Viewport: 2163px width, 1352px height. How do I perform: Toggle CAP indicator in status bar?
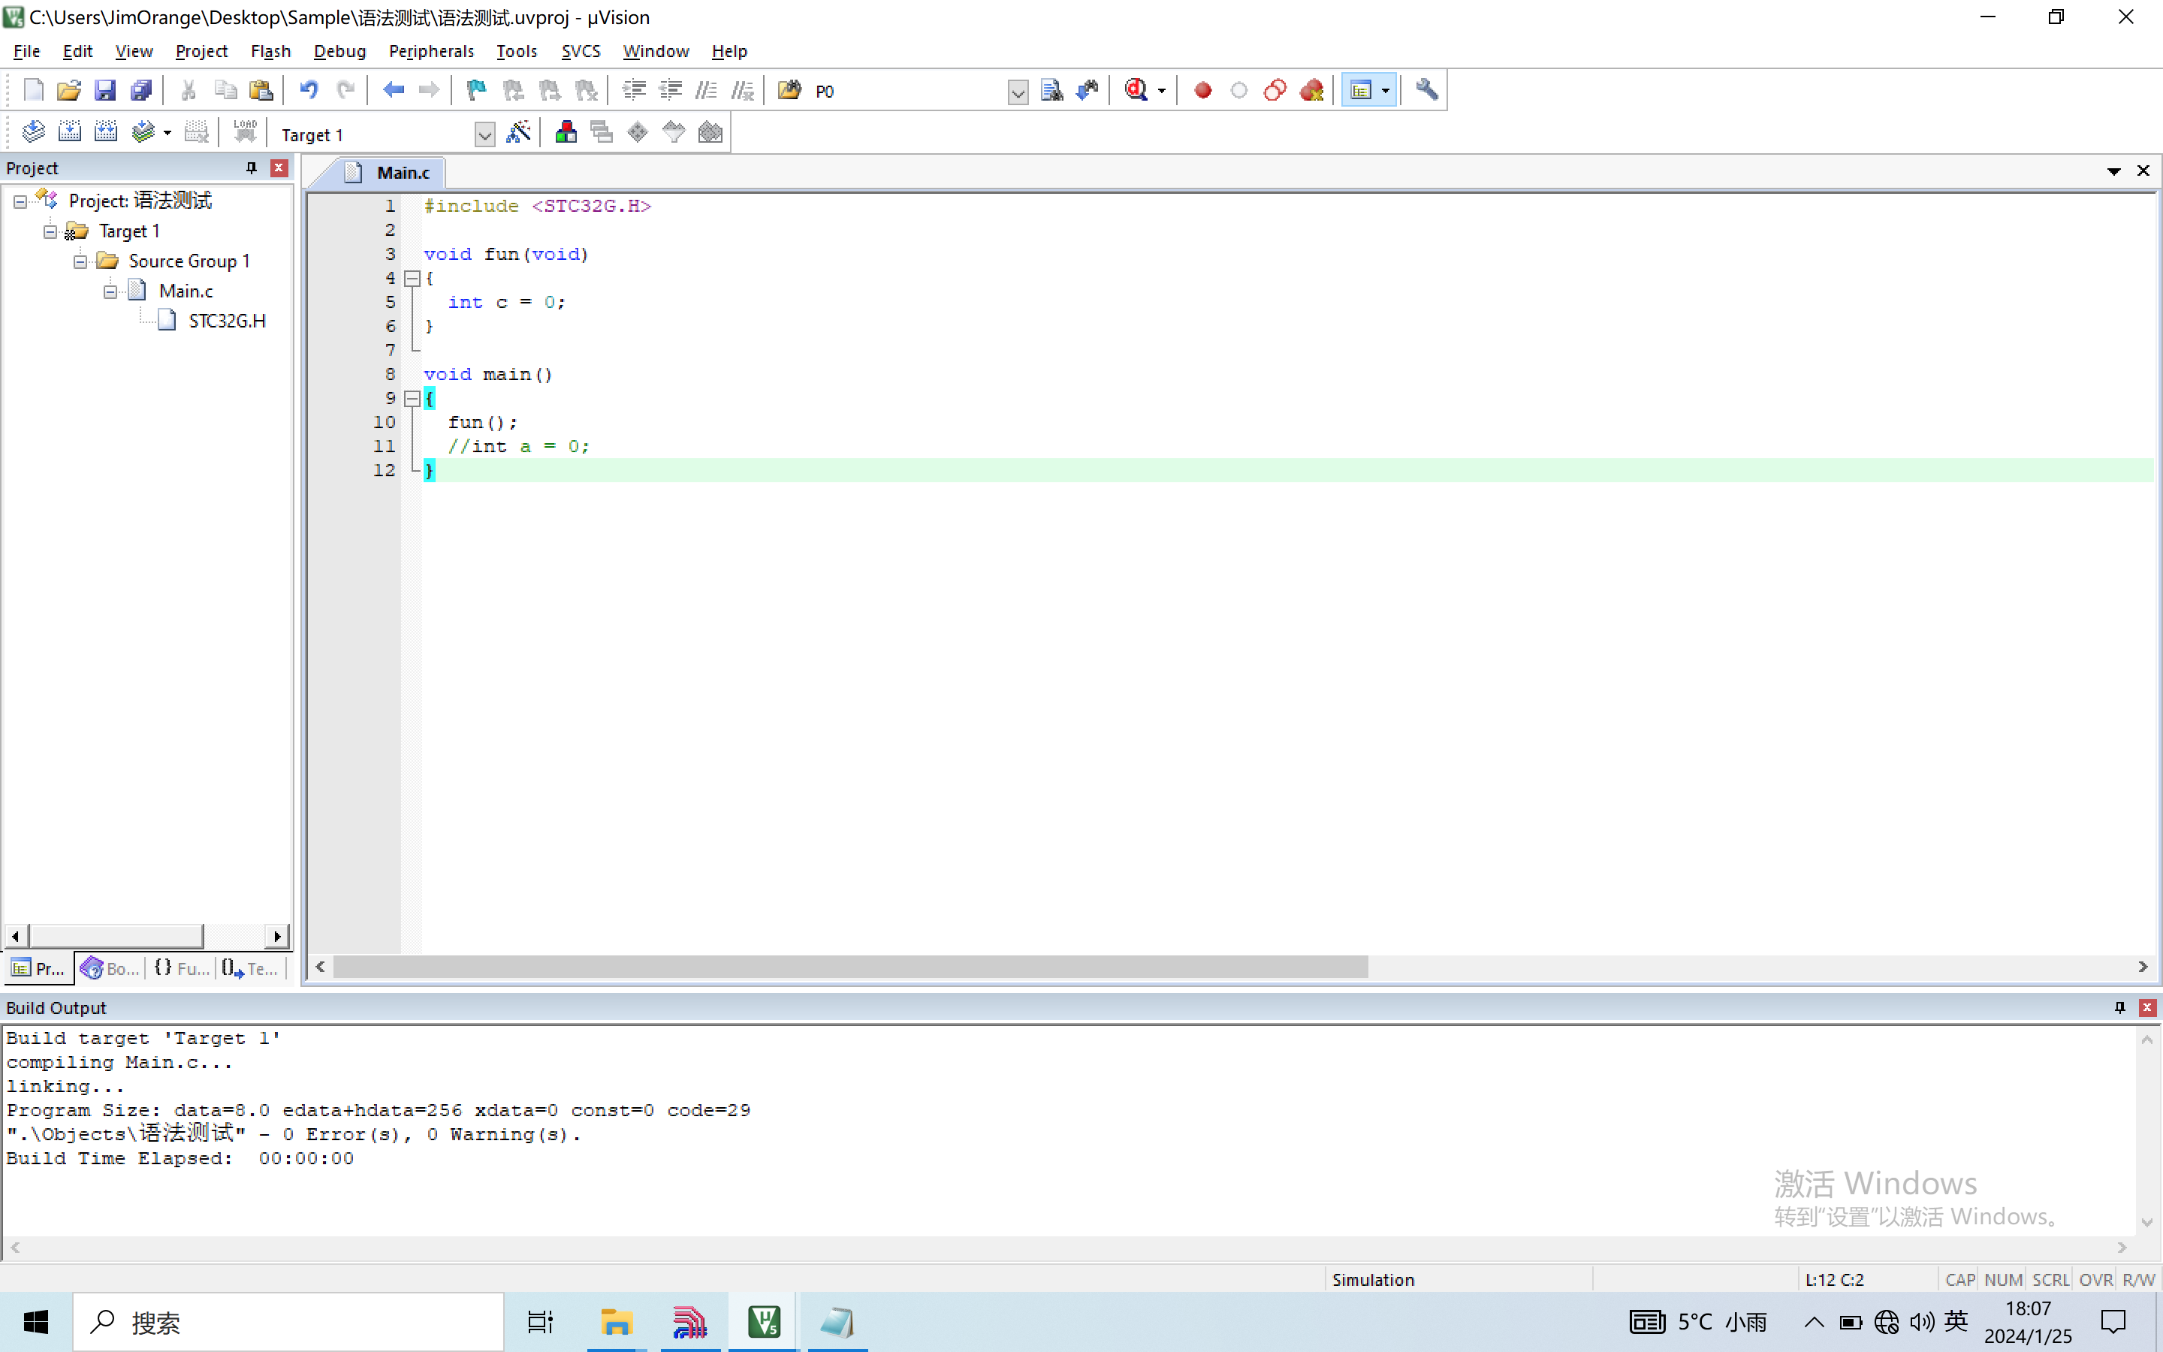(1959, 1280)
